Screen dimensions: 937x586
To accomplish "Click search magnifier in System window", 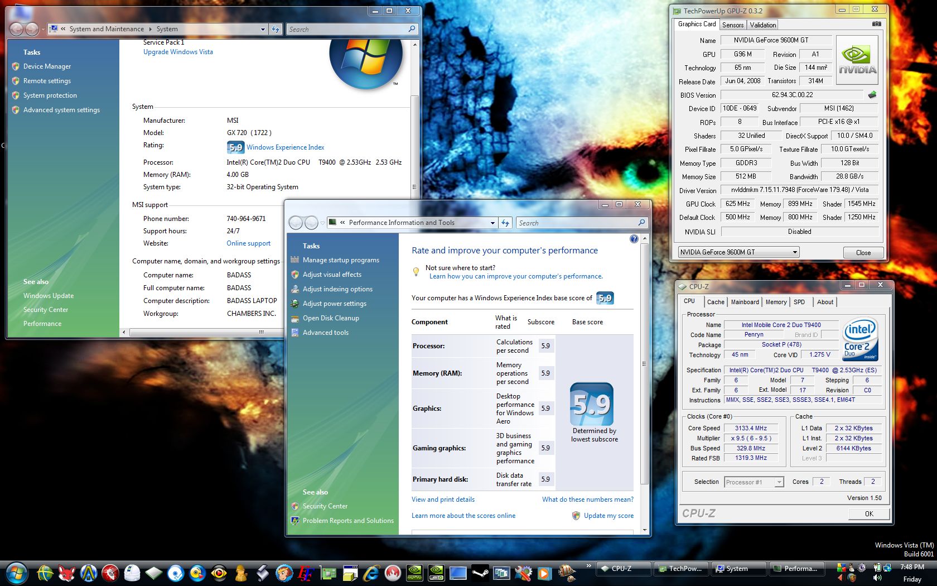I will pyautogui.click(x=412, y=29).
